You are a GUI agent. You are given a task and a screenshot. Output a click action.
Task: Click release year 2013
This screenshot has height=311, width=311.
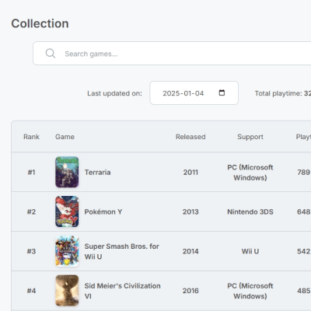tap(190, 211)
